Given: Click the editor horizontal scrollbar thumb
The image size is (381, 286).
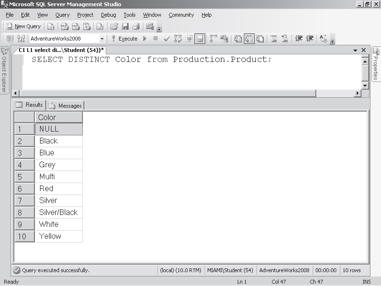Looking at the screenshot, I should (168, 93).
